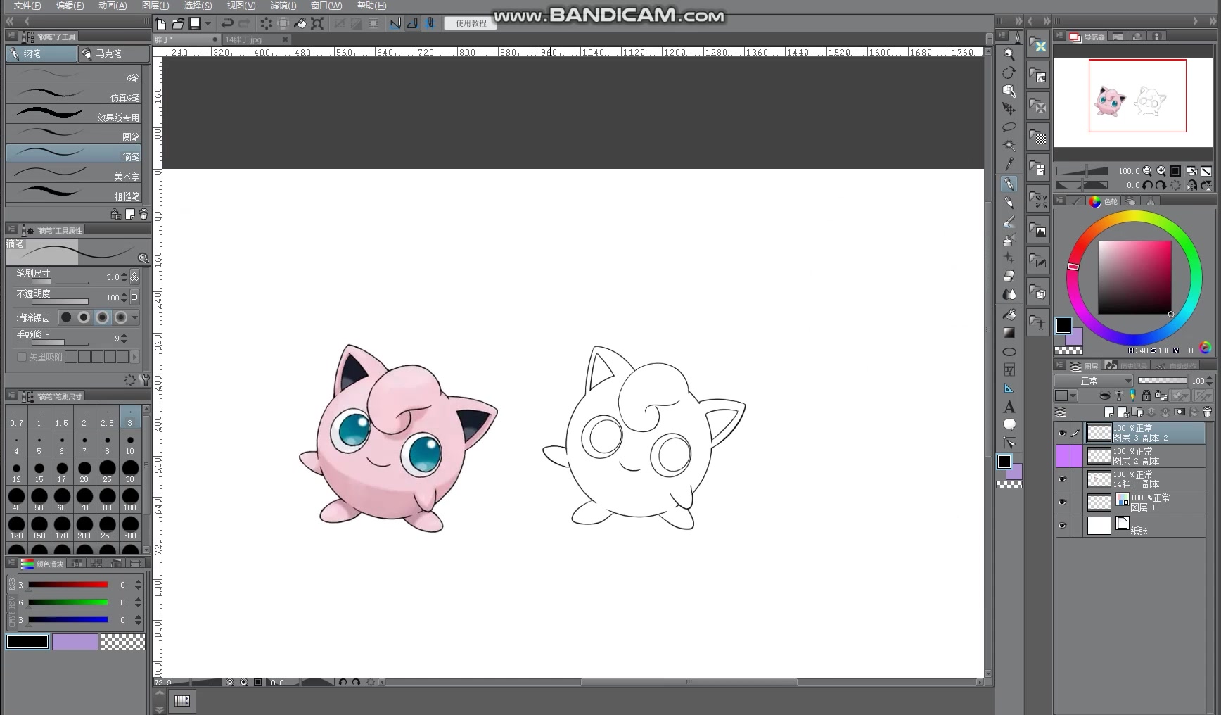
Task: Select the Airbrush tool
Action: [x=1009, y=240]
